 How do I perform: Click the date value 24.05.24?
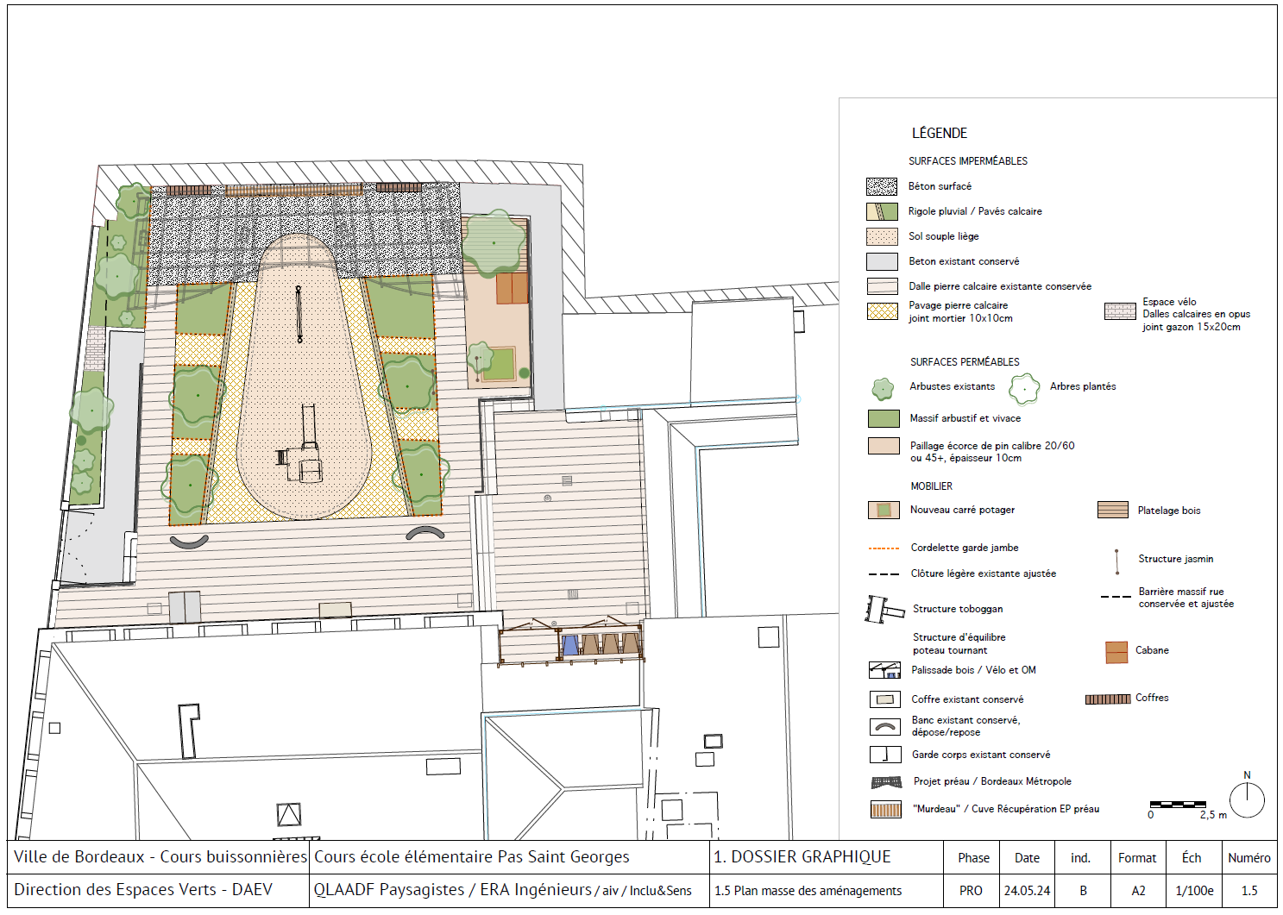coord(1027,890)
